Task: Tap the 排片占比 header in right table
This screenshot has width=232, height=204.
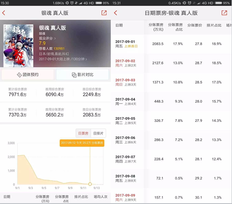Action: pos(214,25)
